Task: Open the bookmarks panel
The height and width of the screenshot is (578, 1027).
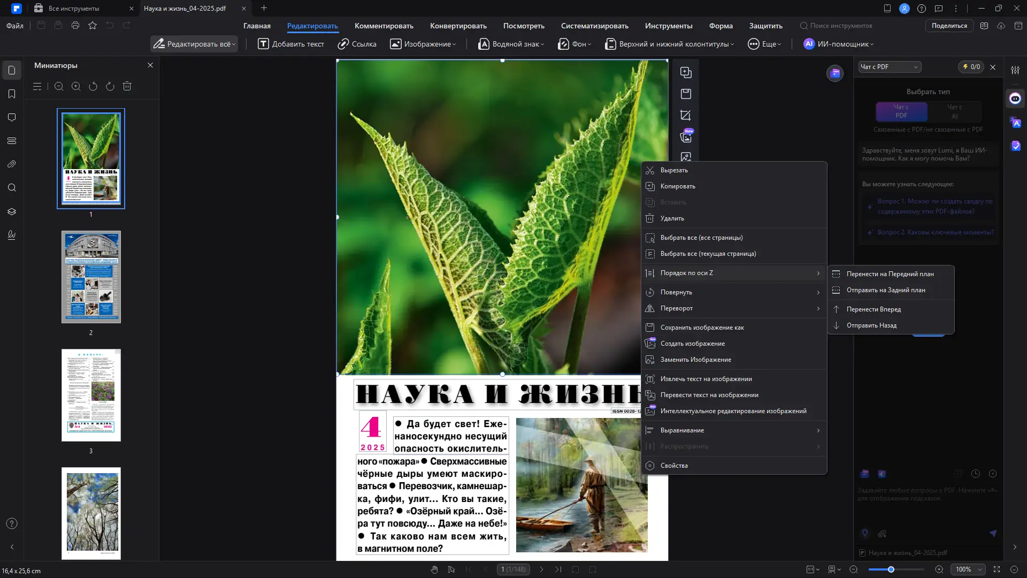Action: pyautogui.click(x=12, y=94)
